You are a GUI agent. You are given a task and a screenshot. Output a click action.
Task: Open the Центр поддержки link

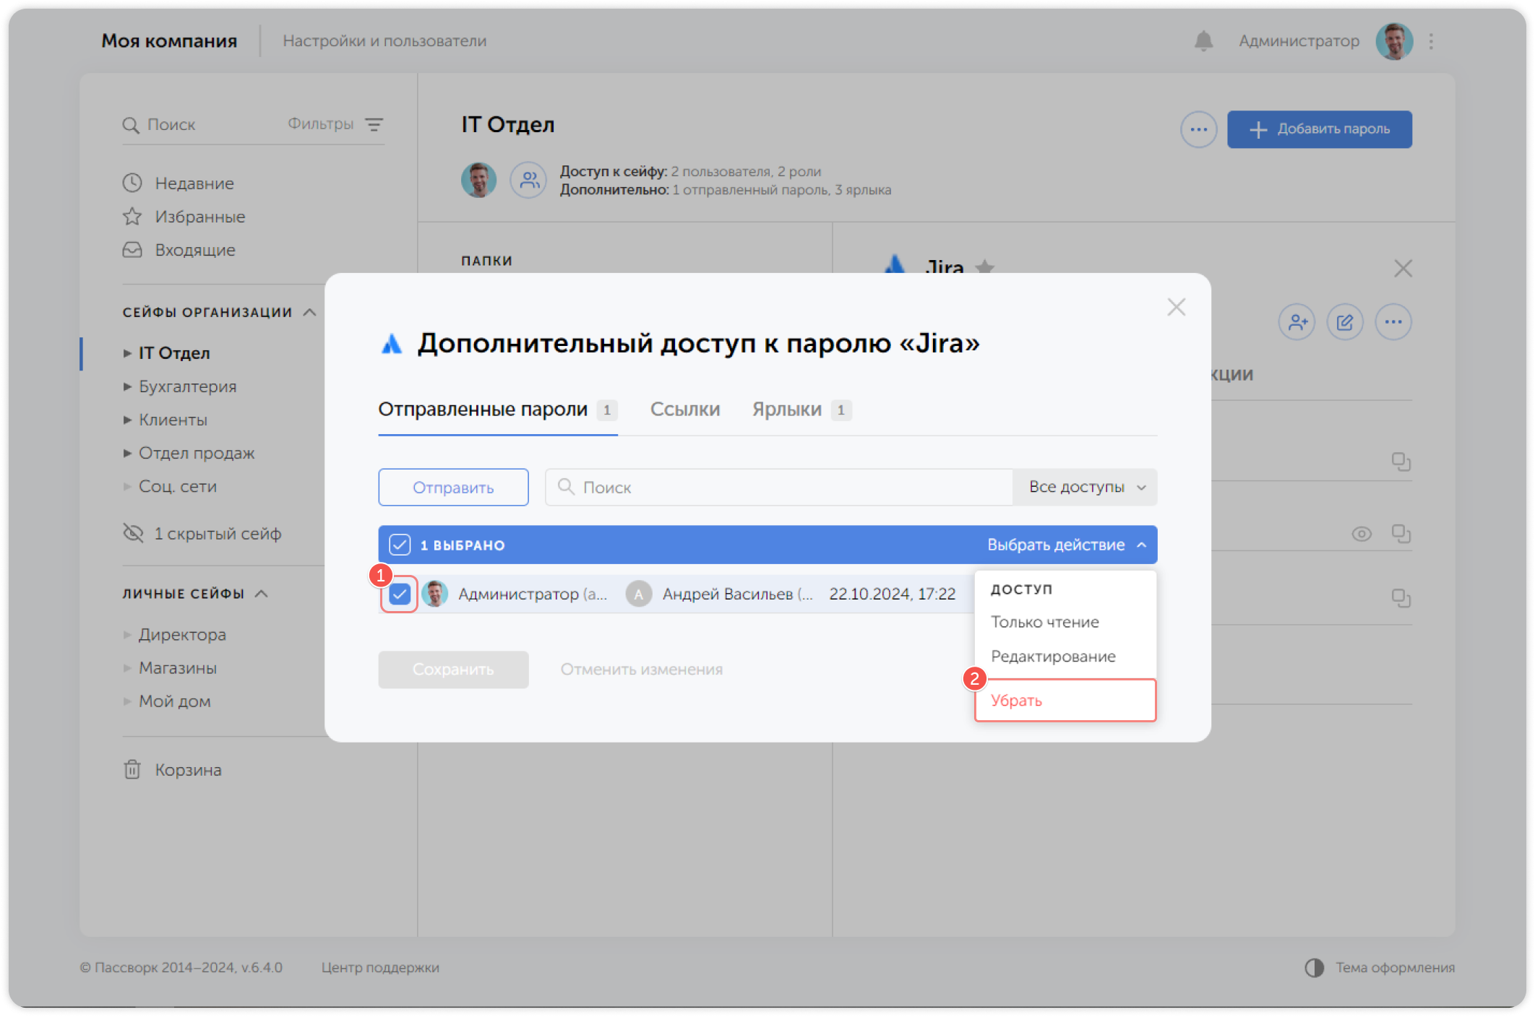point(379,967)
